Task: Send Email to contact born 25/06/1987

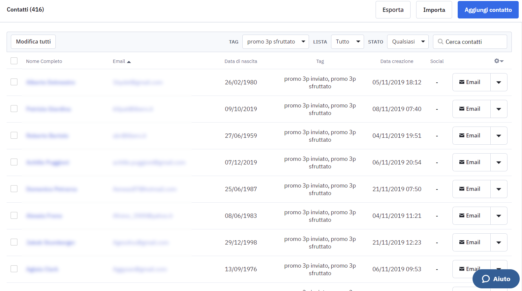Action: [472, 189]
